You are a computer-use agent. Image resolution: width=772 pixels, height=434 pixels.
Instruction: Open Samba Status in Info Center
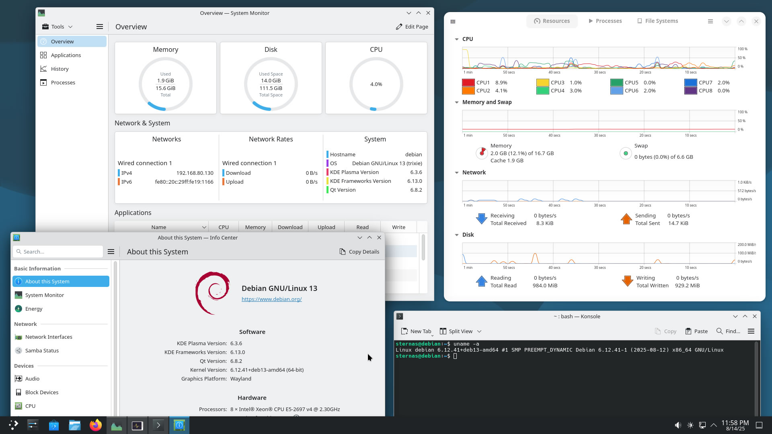pyautogui.click(x=61, y=350)
